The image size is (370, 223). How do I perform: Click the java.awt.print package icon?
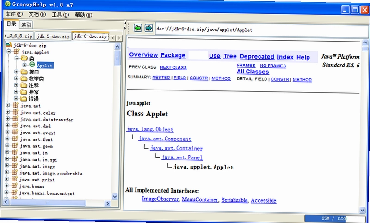(x=14, y=179)
